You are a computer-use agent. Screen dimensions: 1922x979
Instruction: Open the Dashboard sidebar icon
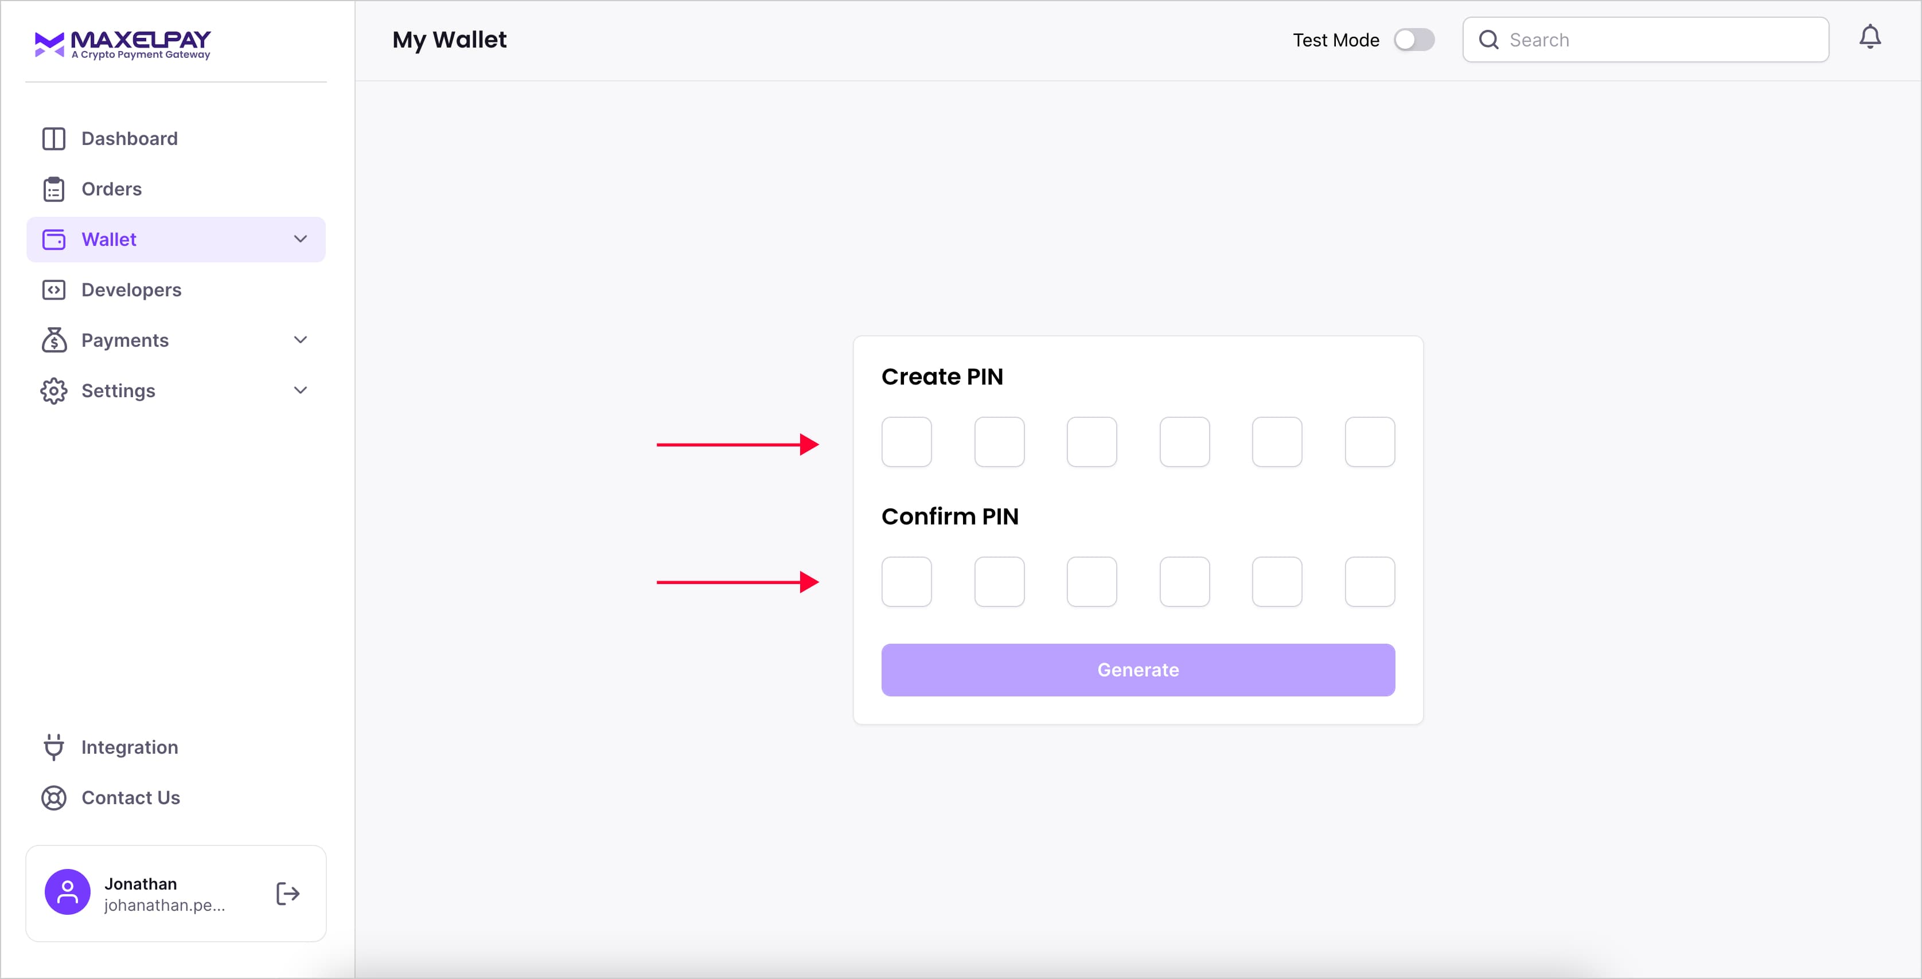(x=54, y=138)
